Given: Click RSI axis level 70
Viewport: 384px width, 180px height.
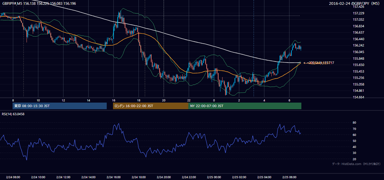Looking at the screenshot, I should (355, 129).
